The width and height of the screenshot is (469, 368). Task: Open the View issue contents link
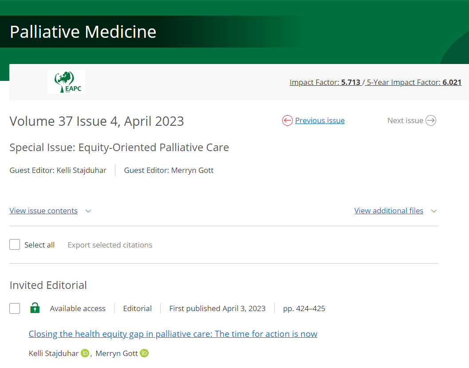pyautogui.click(x=43, y=211)
